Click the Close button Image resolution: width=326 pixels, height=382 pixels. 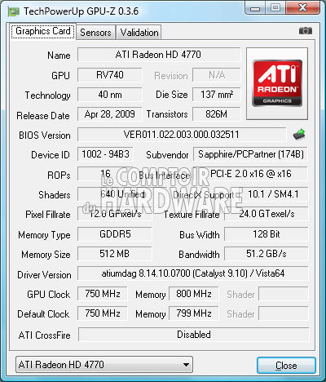point(286,366)
